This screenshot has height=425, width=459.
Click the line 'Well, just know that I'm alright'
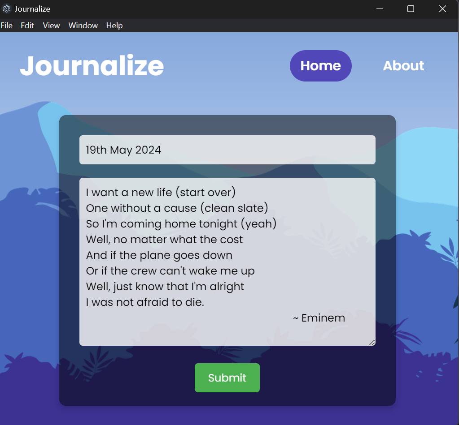pyautogui.click(x=165, y=287)
